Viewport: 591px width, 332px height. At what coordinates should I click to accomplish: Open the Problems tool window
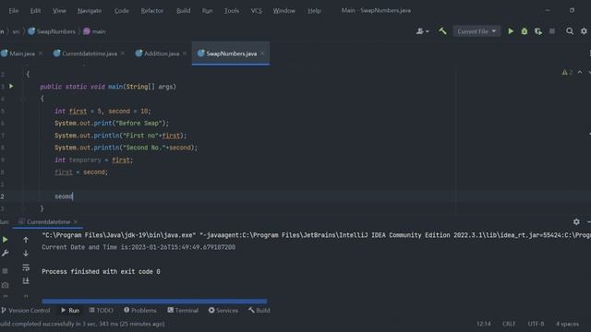(139, 310)
